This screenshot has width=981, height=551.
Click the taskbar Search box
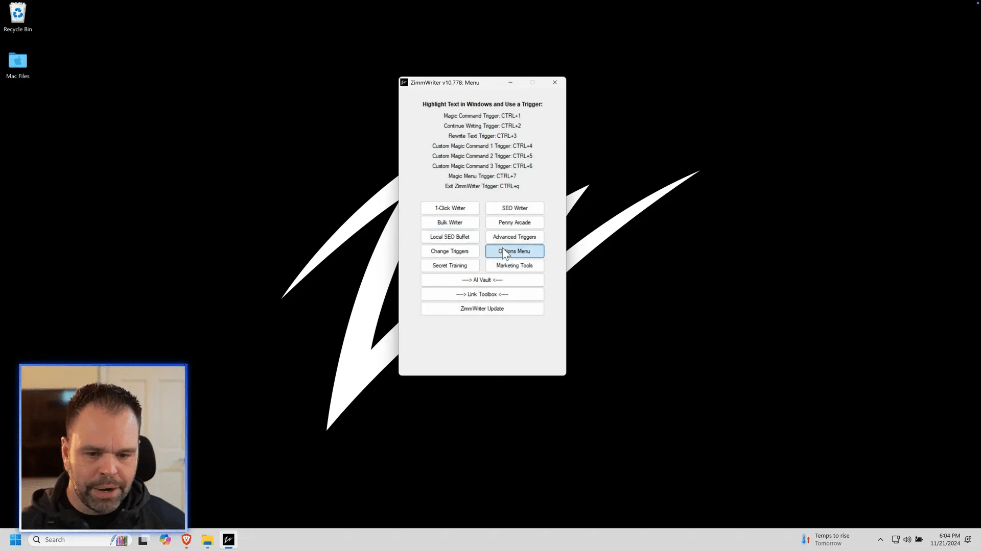pyautogui.click(x=80, y=540)
